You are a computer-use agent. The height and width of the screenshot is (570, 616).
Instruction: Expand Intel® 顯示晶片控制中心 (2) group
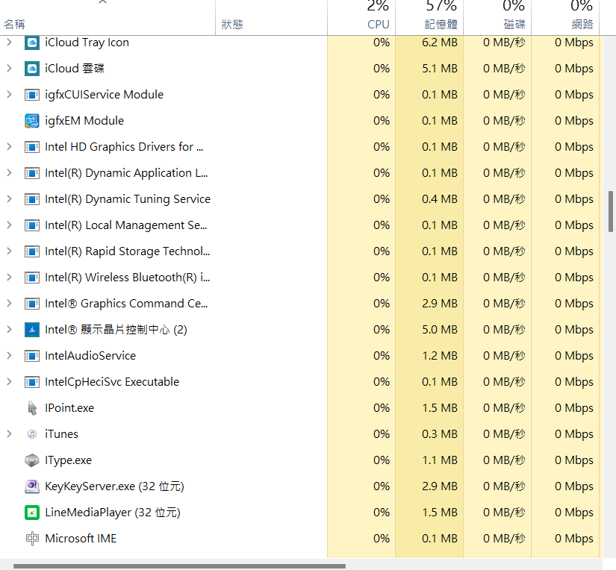pyautogui.click(x=9, y=330)
